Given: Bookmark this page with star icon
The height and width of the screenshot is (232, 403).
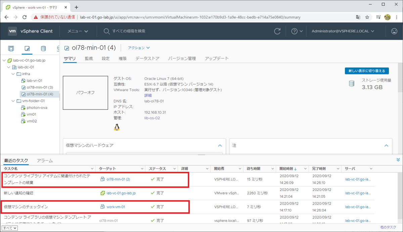Looking at the screenshot, I should pos(367,17).
